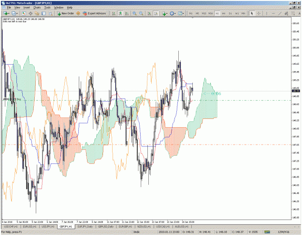Viewport: 302px width, 235px height.
Task: Select the W1 timeframe button
Action: tap(237, 14)
